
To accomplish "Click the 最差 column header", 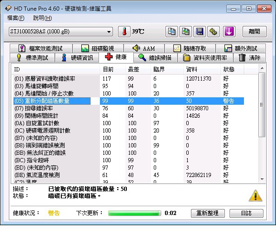I will point(138,70).
